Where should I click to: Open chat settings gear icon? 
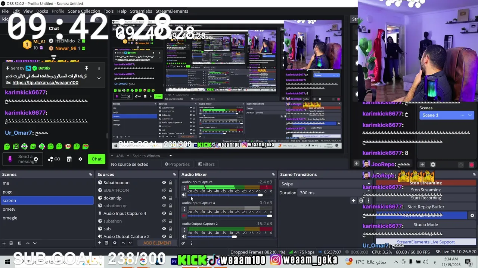(80, 159)
